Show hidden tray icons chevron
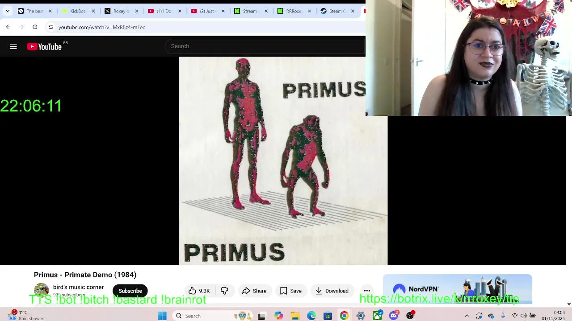 tap(467, 316)
